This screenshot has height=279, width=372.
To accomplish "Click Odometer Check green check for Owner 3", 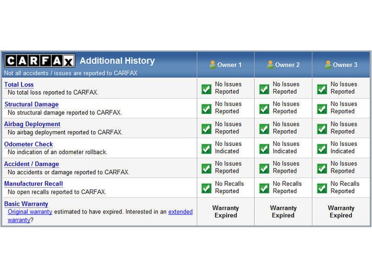I will coord(322,149).
